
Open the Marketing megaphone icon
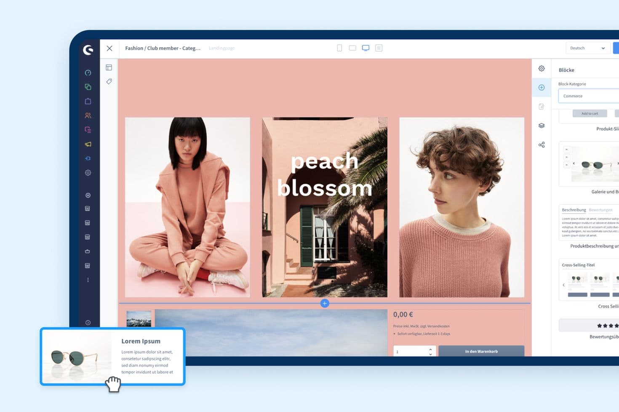(88, 144)
